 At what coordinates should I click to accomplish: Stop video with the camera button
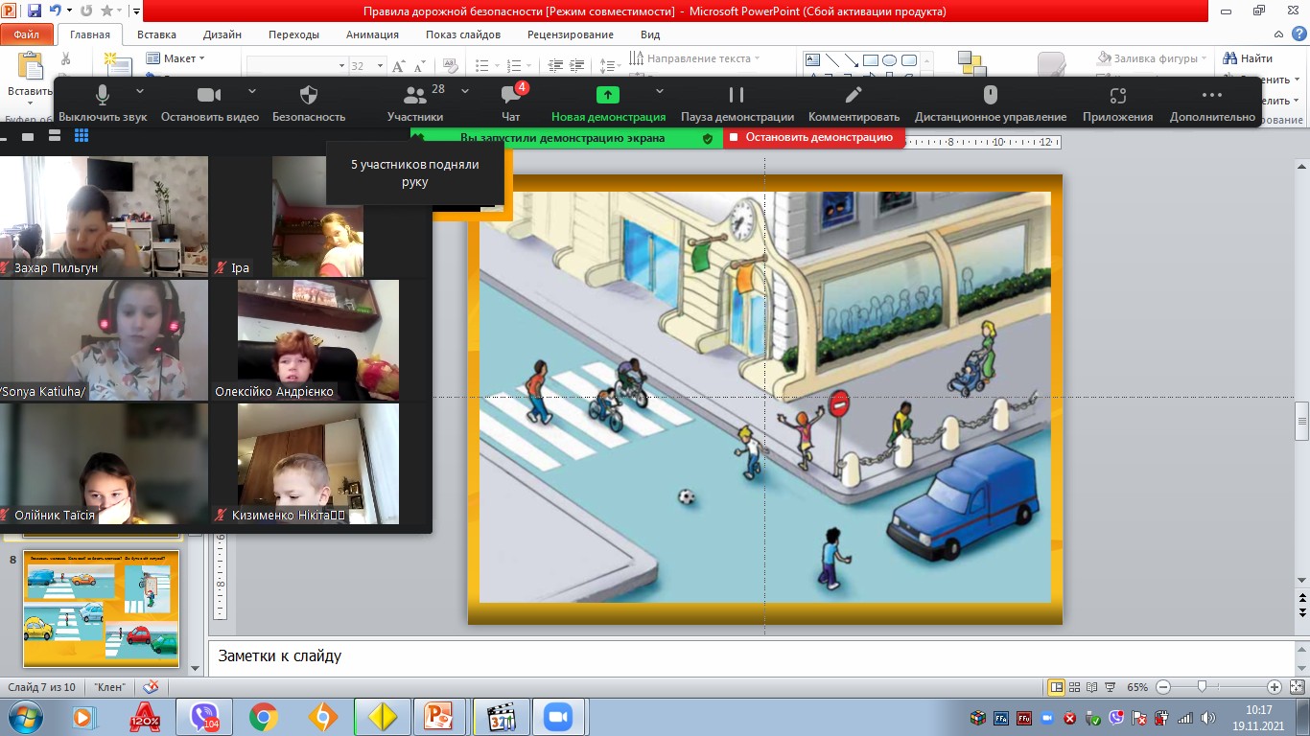pyautogui.click(x=209, y=95)
